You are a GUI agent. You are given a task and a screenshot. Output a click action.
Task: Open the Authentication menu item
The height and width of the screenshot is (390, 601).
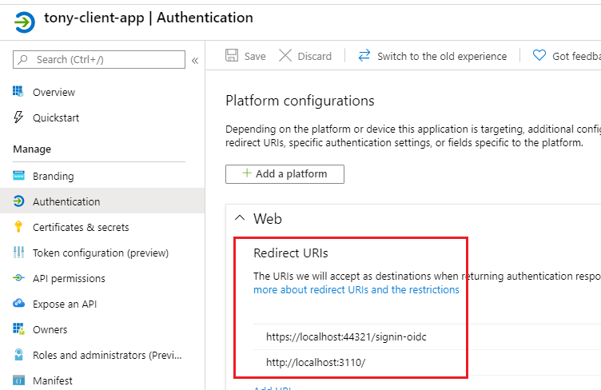[x=66, y=201]
